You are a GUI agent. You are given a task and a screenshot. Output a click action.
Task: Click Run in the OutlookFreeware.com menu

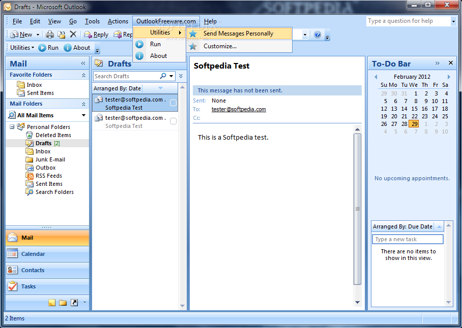pos(159,44)
